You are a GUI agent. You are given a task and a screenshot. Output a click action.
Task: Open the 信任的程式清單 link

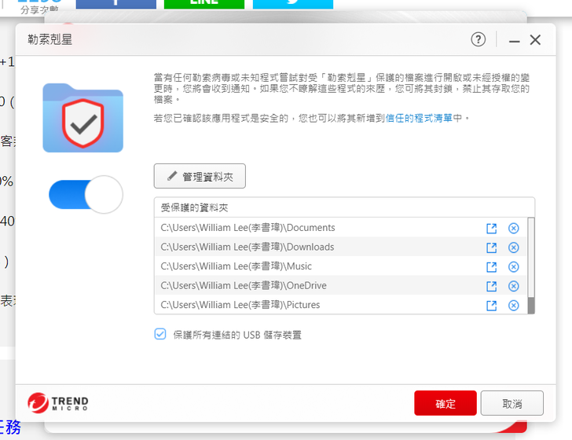coord(419,118)
